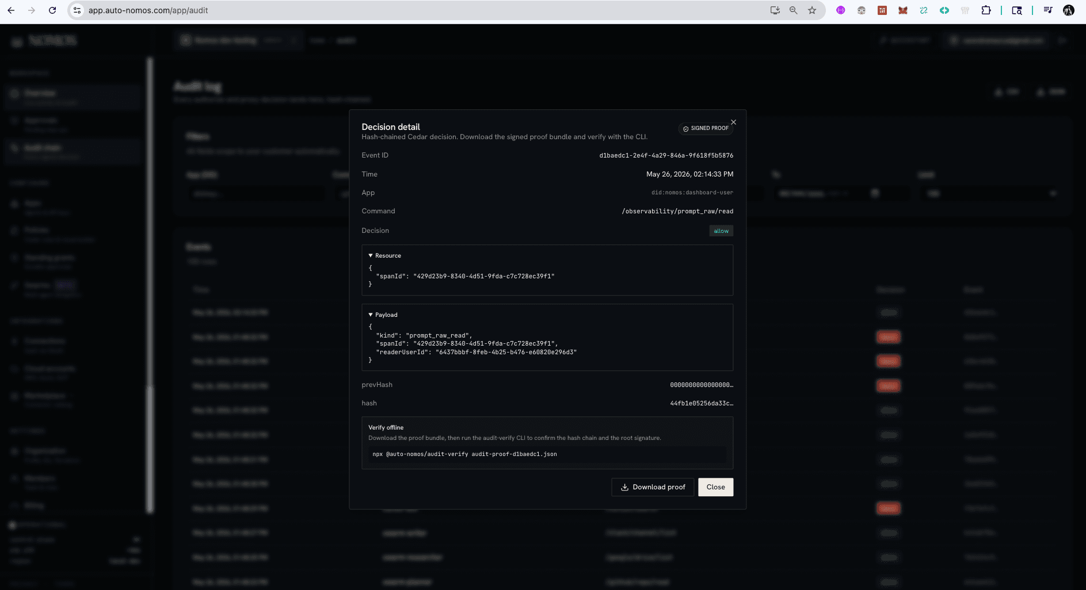Click the "kind": "prompt_raw_read" line
This screenshot has height=590, width=1086.
pyautogui.click(x=424, y=335)
